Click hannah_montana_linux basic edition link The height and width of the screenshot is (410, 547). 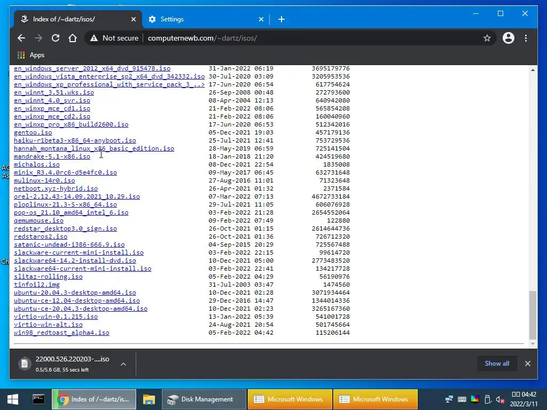coord(94,149)
